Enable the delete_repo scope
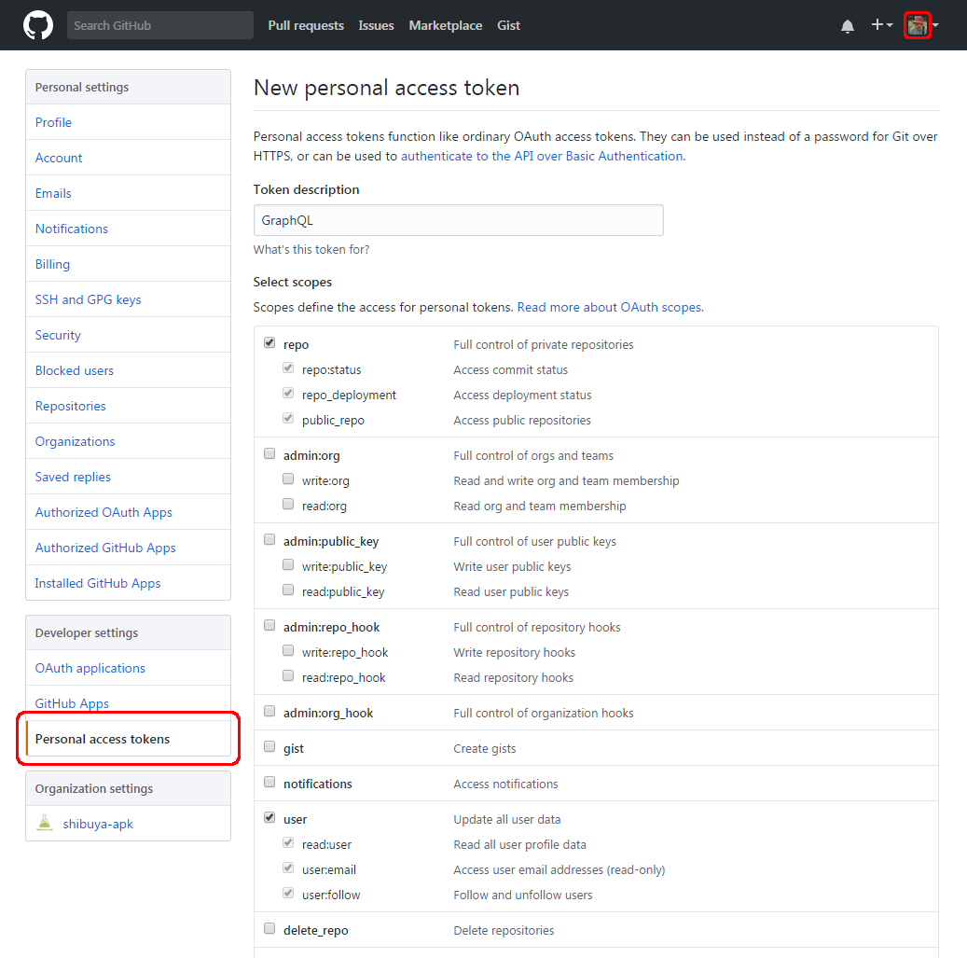 [269, 927]
